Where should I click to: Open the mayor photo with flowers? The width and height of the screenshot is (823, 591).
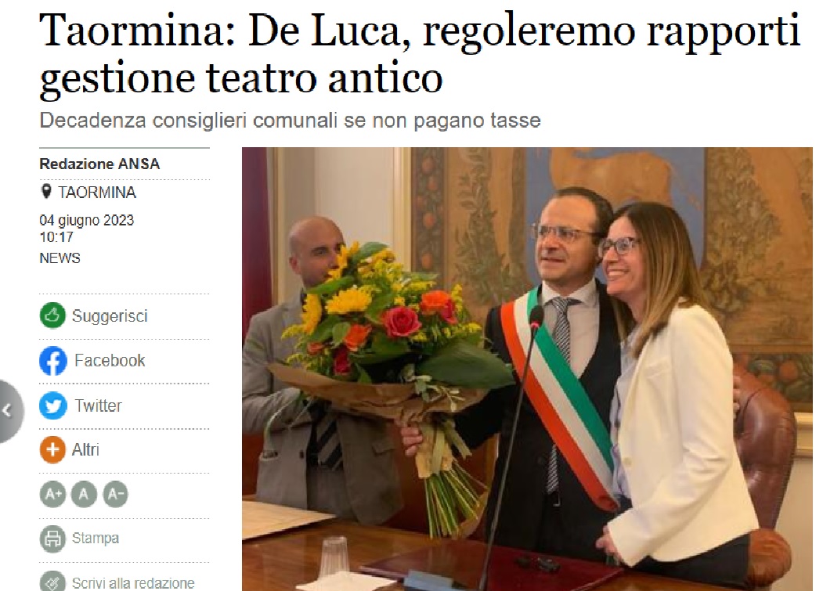point(527,369)
